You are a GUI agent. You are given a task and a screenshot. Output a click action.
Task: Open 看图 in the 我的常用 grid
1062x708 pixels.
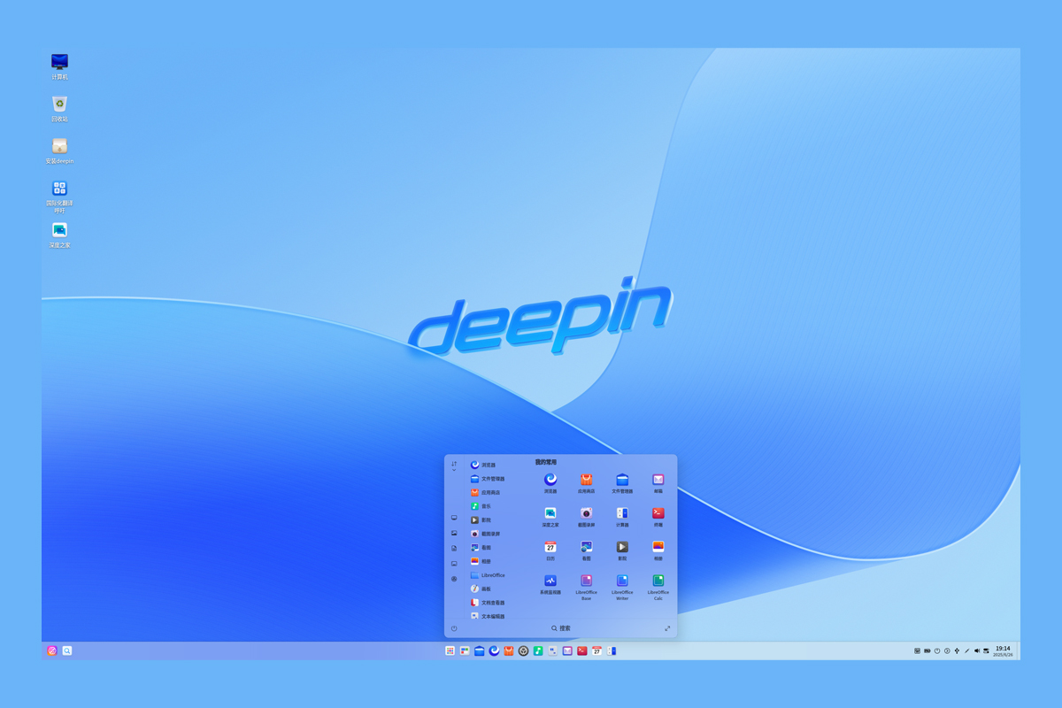[586, 550]
